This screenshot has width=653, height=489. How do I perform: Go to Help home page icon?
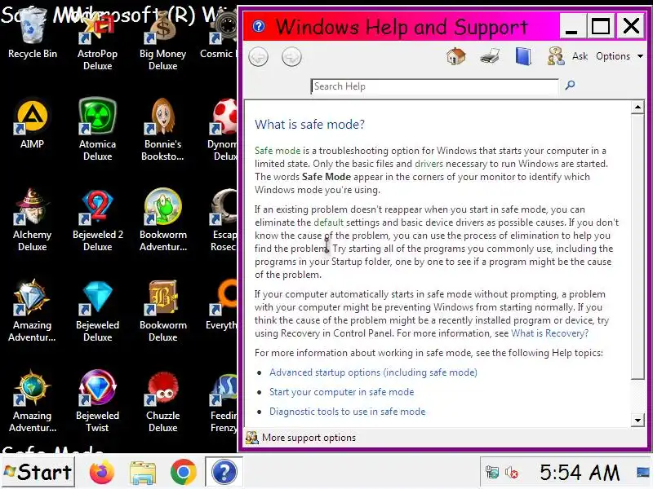456,56
